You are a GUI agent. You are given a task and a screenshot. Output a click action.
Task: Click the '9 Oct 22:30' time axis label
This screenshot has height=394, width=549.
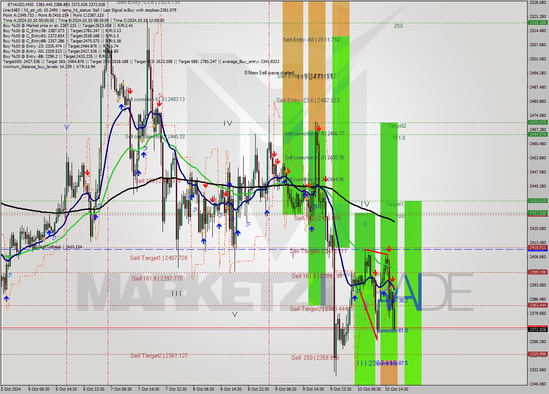[x=341, y=389]
